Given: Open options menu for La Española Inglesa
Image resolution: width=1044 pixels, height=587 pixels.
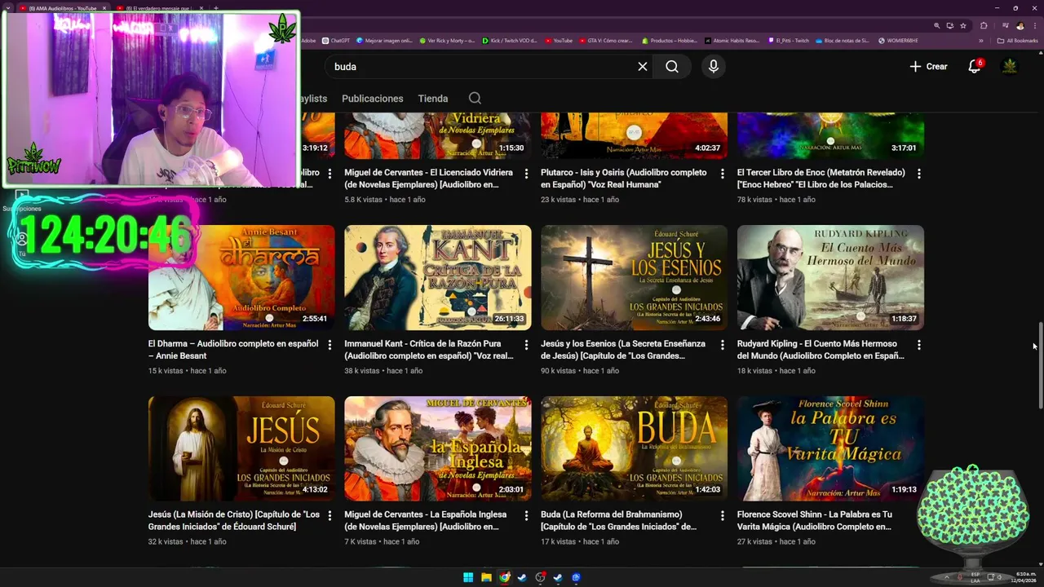Looking at the screenshot, I should pos(526,516).
